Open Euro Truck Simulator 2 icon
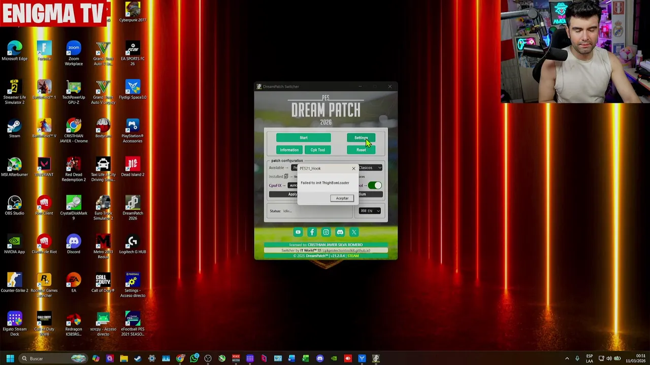This screenshot has height=365, width=650. point(103,208)
